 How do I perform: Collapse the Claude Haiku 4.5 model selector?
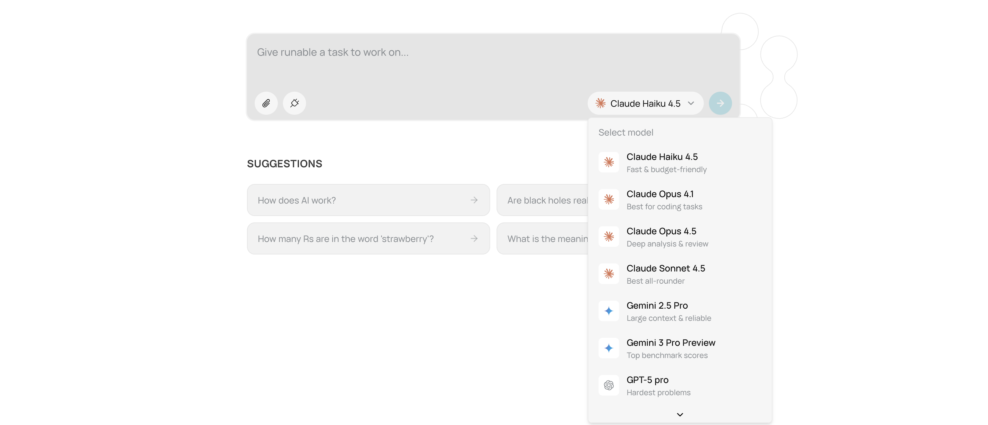(x=645, y=104)
